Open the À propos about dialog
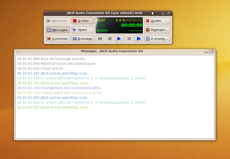The width and height of the screenshot is (230, 159). 157,39
